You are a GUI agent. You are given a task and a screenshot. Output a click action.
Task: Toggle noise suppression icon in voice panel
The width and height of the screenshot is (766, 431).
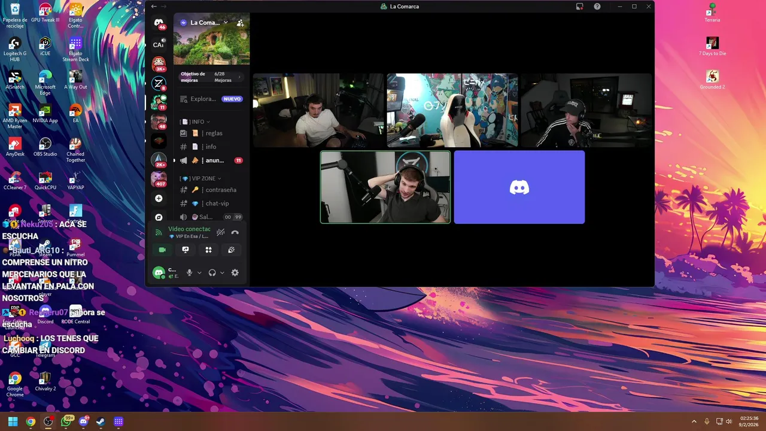(x=221, y=232)
